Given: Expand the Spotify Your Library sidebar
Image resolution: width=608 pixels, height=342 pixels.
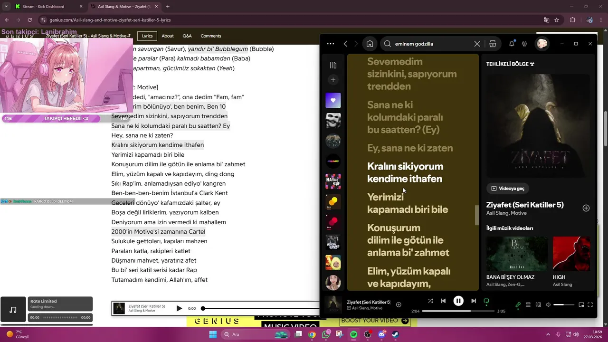Looking at the screenshot, I should coord(333,65).
